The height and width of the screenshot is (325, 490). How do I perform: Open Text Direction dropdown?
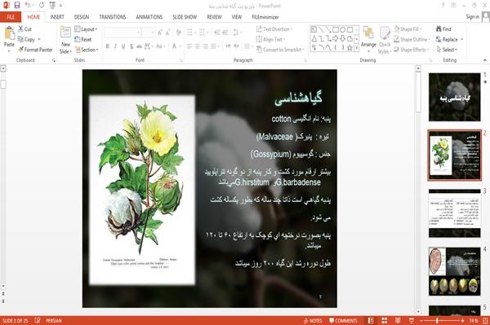pos(274,29)
